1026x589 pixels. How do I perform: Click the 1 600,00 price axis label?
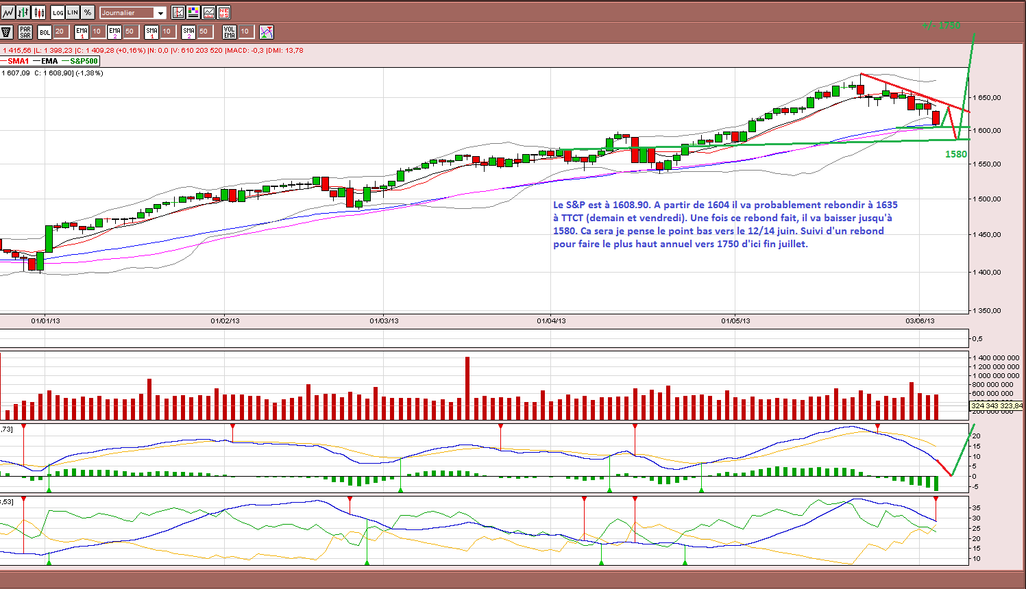click(x=987, y=130)
